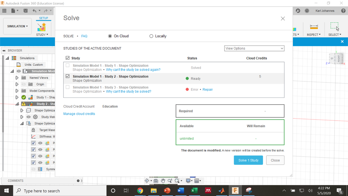Open the Inspect measure tool
The image size is (348, 196).
click(x=314, y=27)
